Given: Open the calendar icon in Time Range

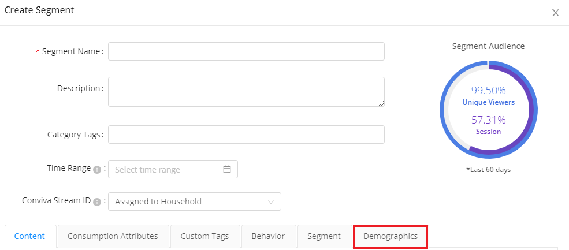Looking at the screenshot, I should [x=227, y=169].
